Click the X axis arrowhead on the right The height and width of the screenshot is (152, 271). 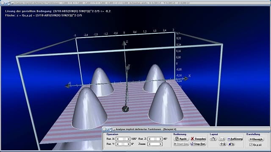[186, 79]
